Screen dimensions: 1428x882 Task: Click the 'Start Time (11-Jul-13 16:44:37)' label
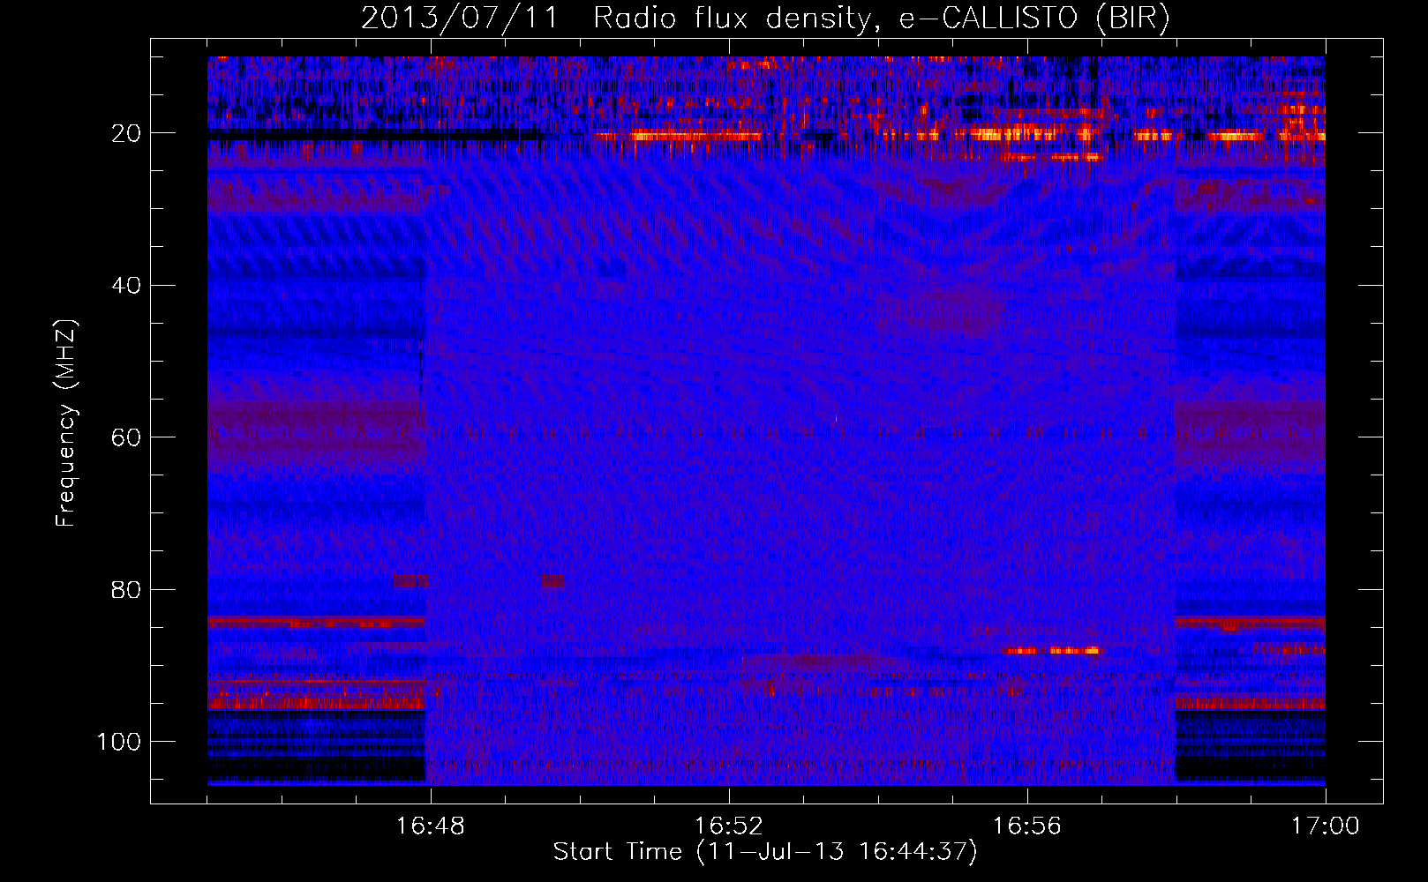(765, 852)
